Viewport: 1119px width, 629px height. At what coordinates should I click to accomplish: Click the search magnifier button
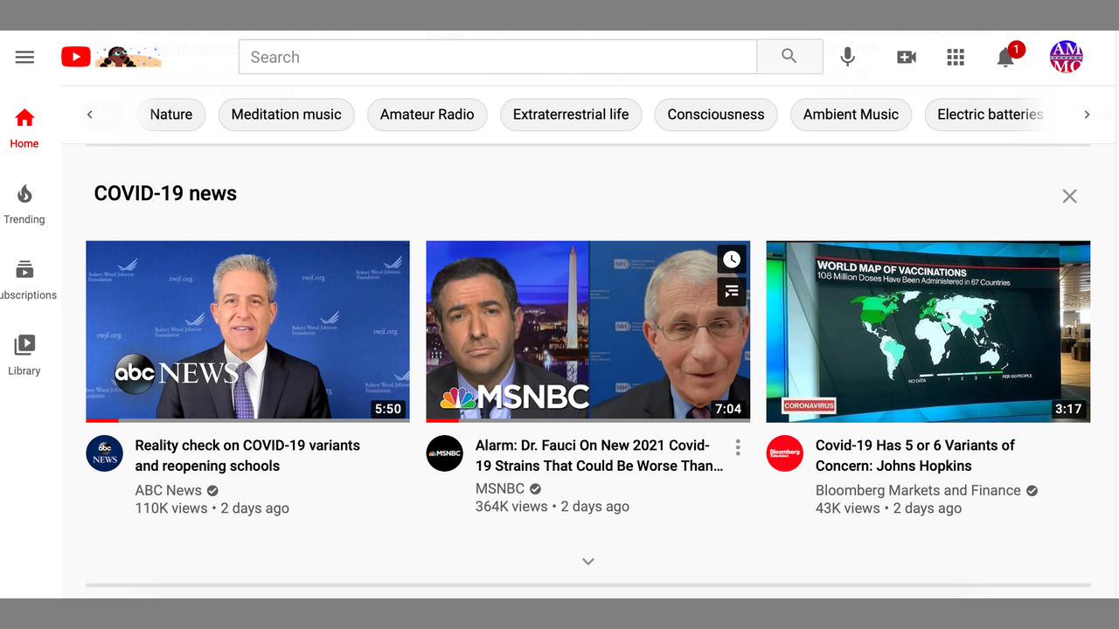pos(789,57)
